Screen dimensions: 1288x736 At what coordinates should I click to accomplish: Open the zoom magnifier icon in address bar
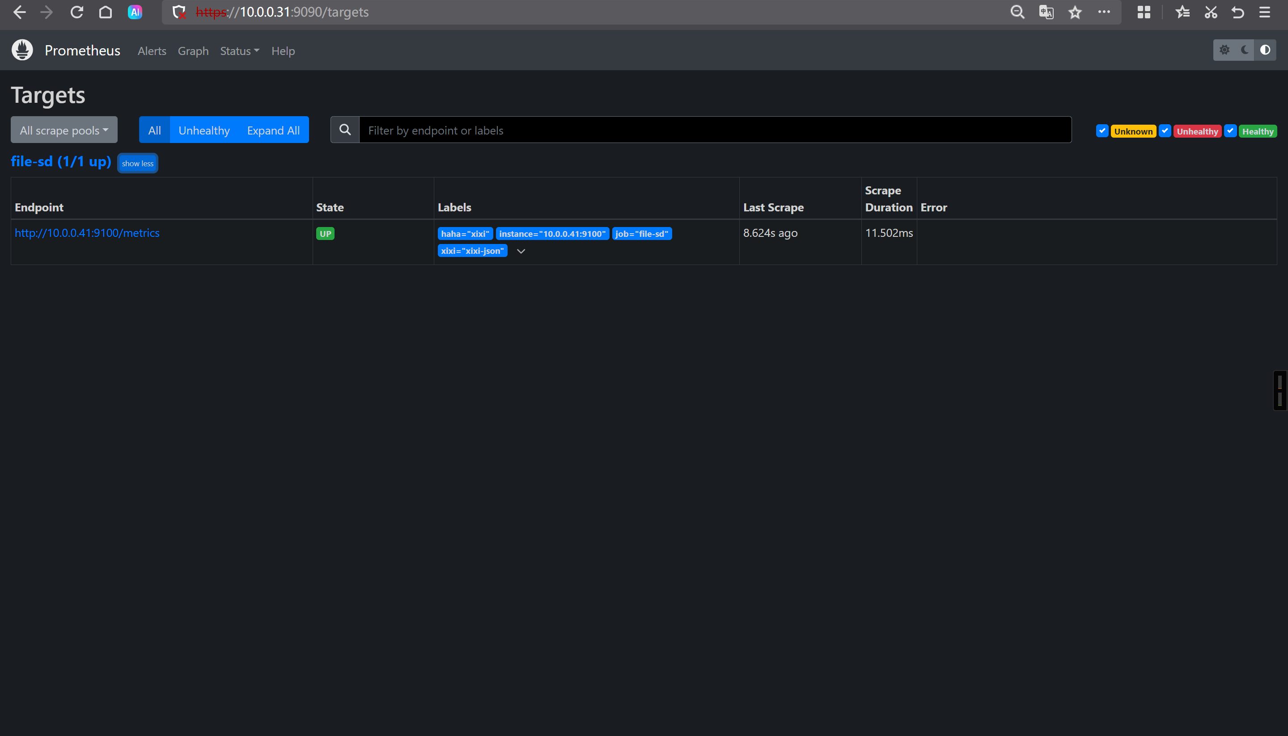1017,12
